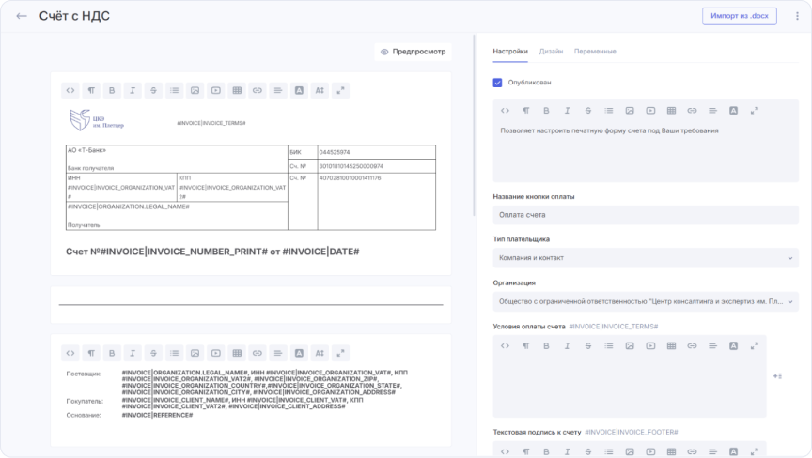Image resolution: width=812 pixels, height=458 pixels.
Task: Click the АО «Т-Банк» cell in the table
Action: 177,159
